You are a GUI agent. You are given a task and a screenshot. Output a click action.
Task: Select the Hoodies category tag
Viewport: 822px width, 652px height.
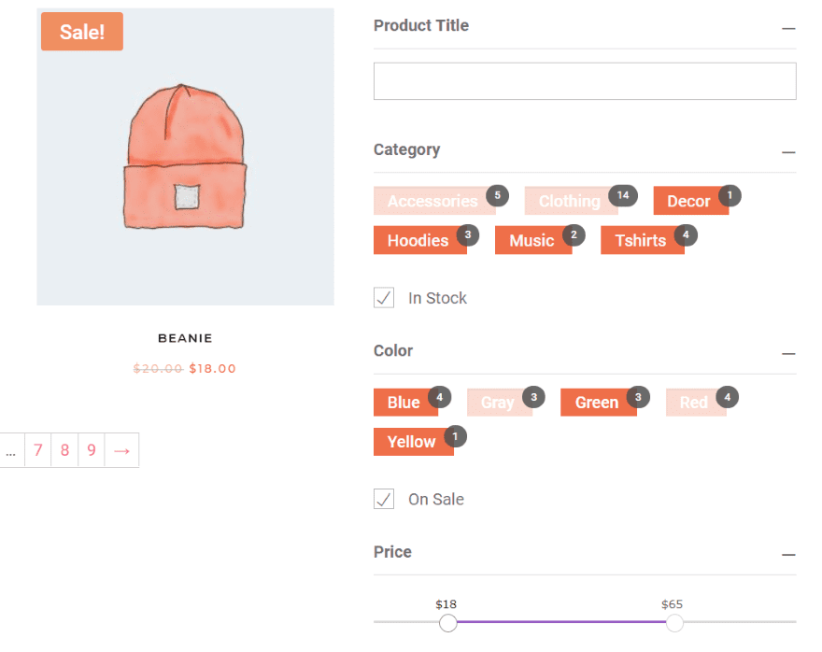click(418, 240)
